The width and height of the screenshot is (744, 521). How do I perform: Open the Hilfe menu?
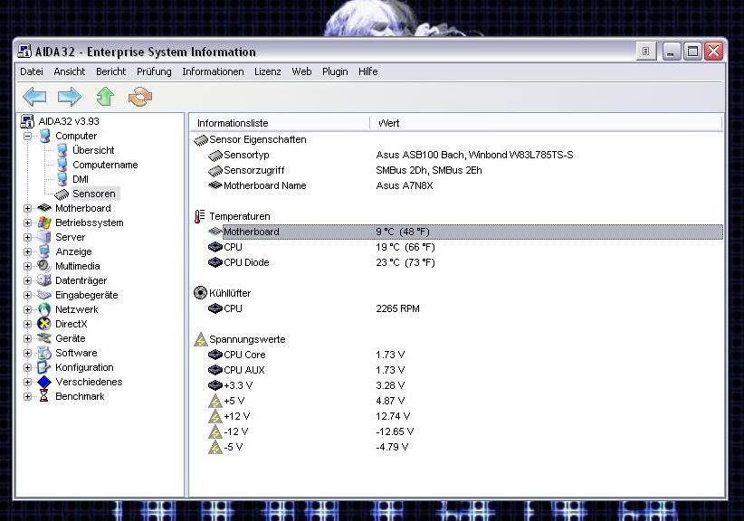point(368,71)
